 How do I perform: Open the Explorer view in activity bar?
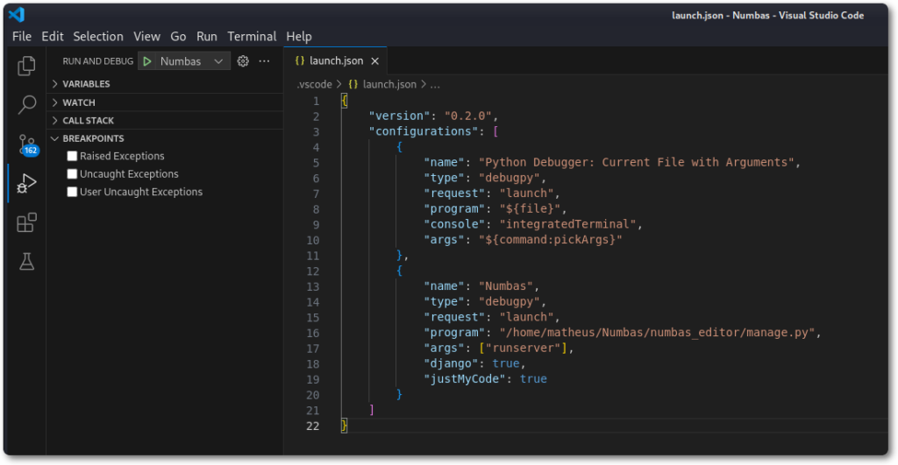27,66
